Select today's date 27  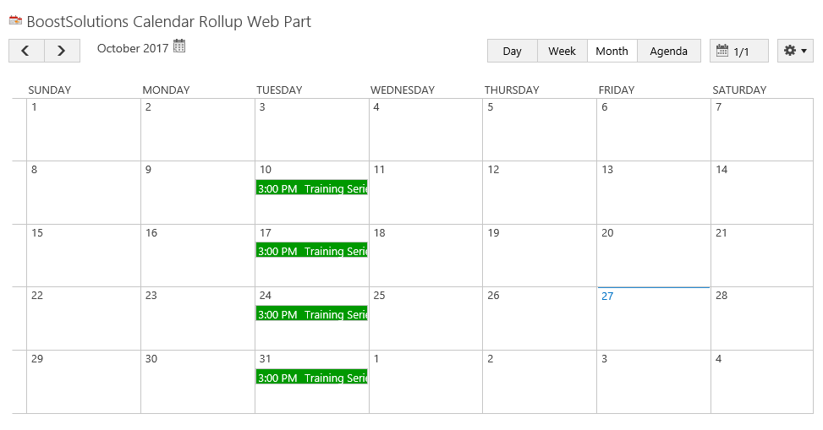(x=607, y=297)
